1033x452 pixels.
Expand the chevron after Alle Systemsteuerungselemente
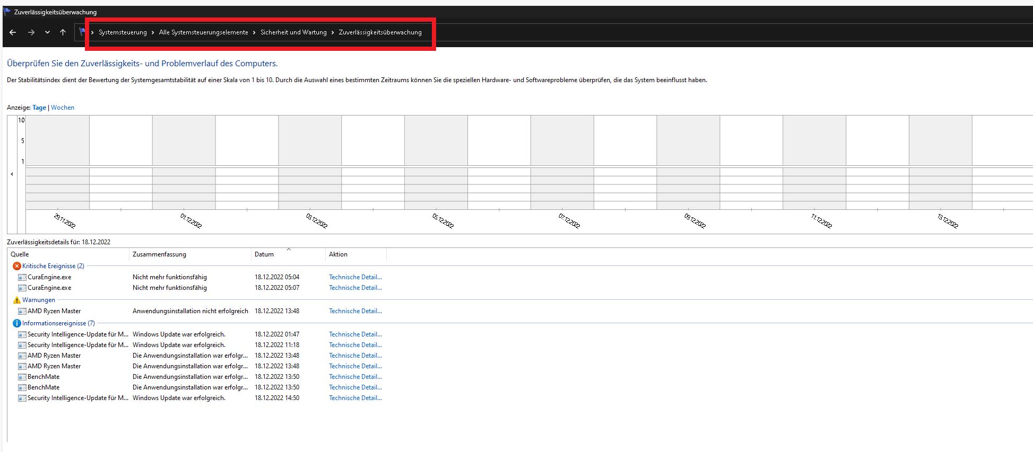(254, 32)
